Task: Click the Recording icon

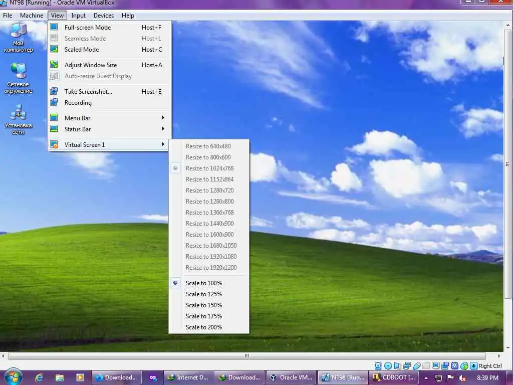Action: [x=54, y=102]
